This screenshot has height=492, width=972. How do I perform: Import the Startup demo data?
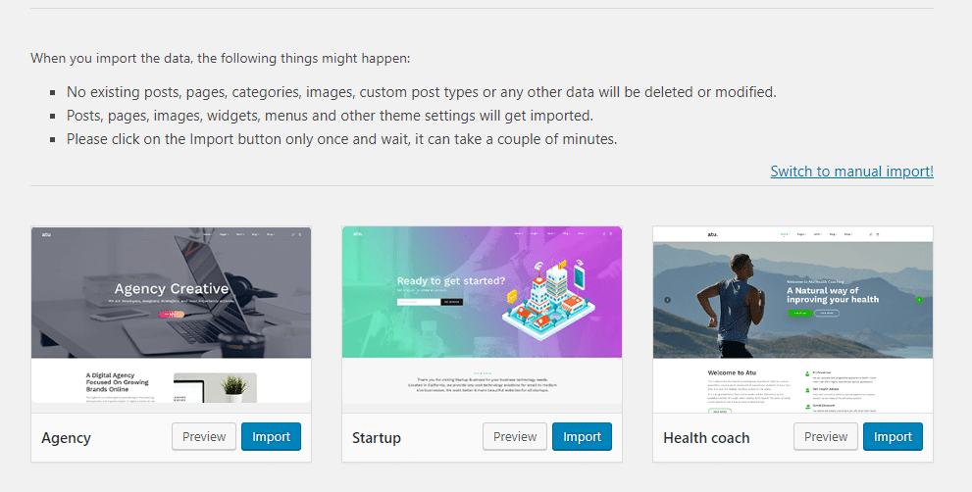[x=582, y=437]
